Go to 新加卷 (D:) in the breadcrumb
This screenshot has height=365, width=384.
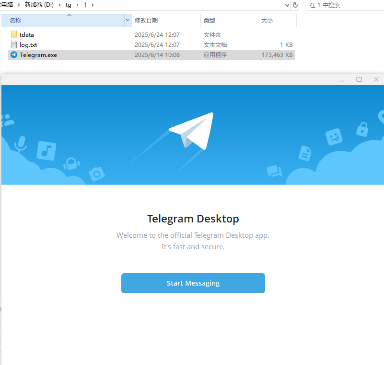pyautogui.click(x=39, y=5)
